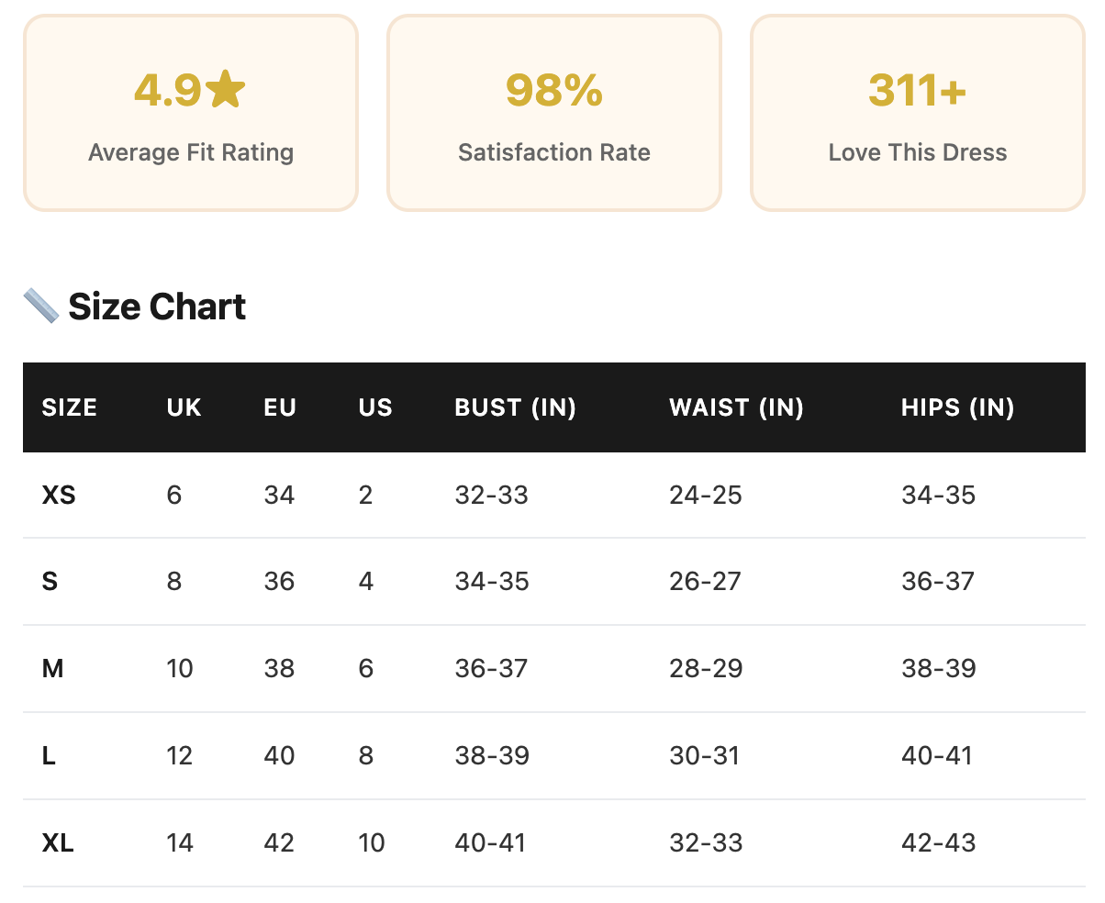Select the XS size row label
Viewport: 1105px width, 903px height.
click(x=59, y=496)
